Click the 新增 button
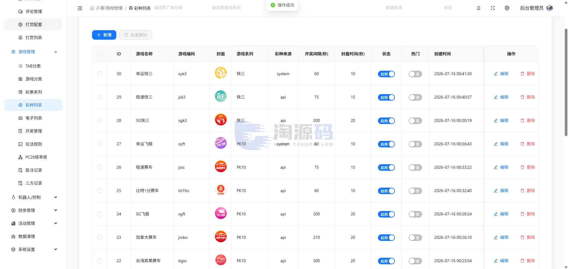This screenshot has height=269, width=568. (104, 35)
